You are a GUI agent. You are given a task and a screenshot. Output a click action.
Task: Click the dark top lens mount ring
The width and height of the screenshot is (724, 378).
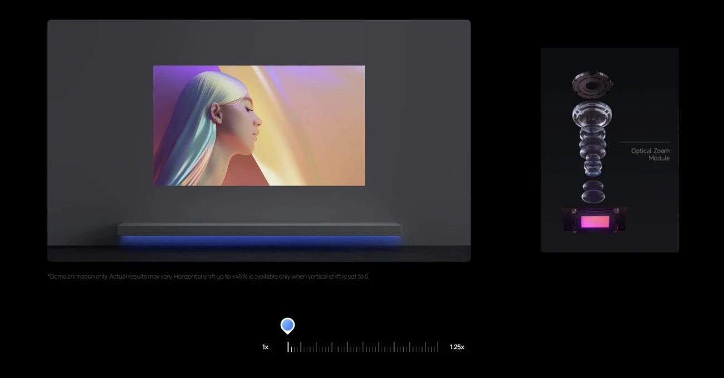coord(592,85)
